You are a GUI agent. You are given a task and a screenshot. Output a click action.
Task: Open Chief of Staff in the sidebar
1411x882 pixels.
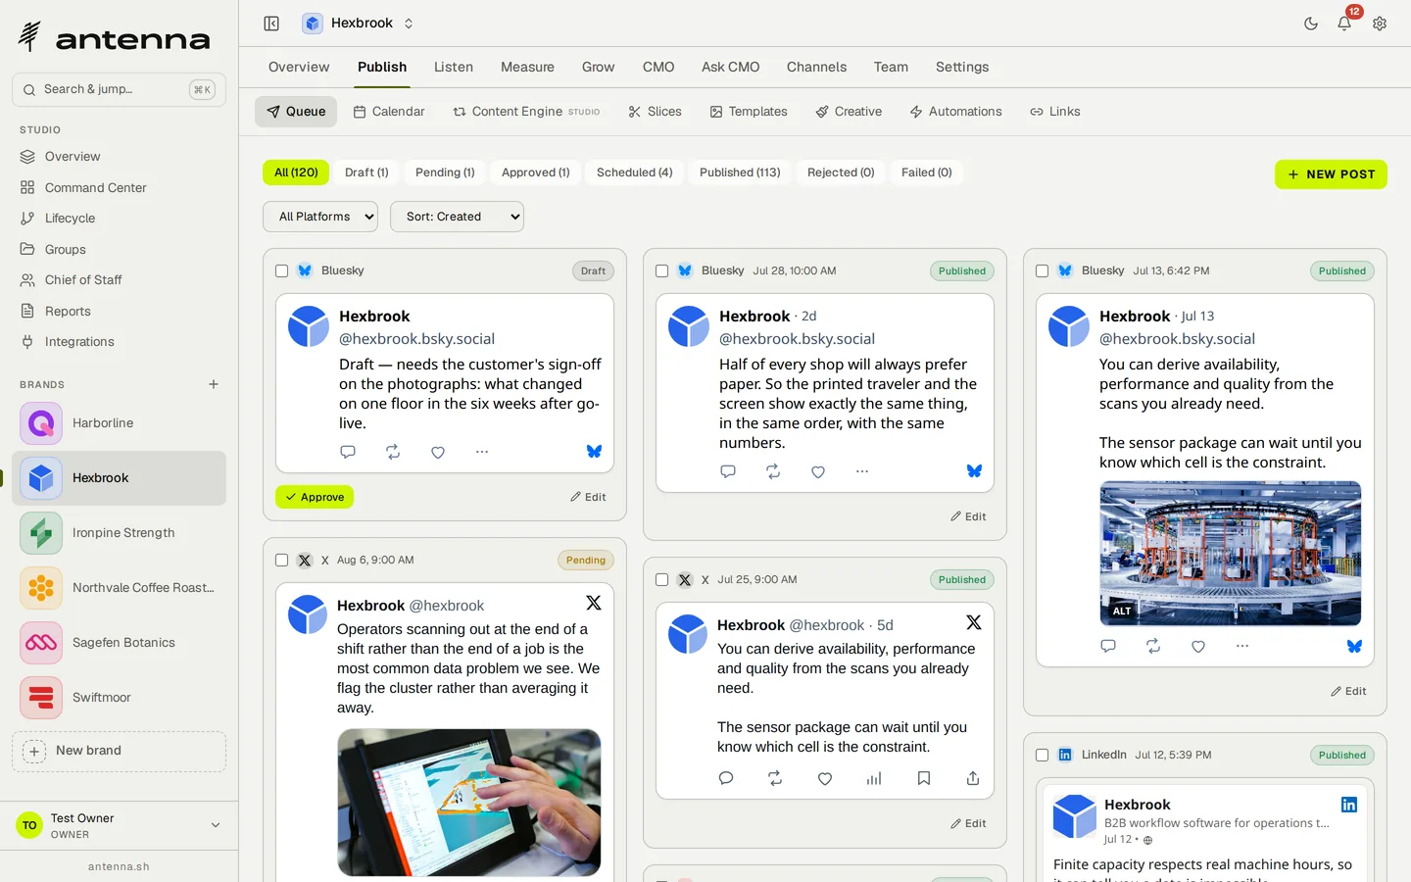pyautogui.click(x=119, y=280)
